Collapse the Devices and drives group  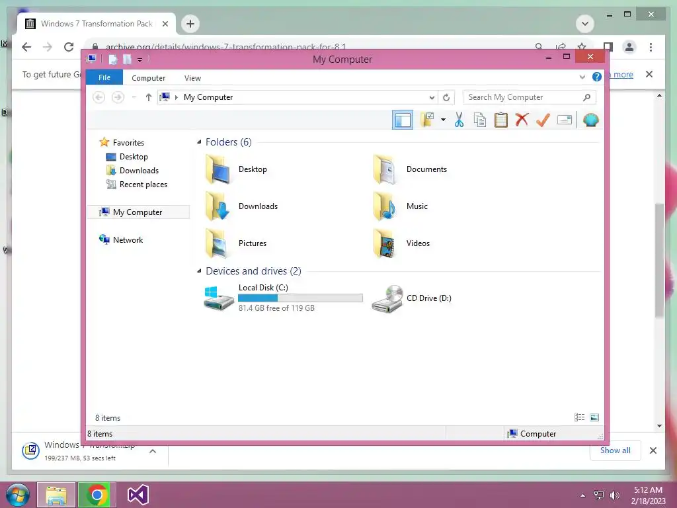[x=199, y=271]
